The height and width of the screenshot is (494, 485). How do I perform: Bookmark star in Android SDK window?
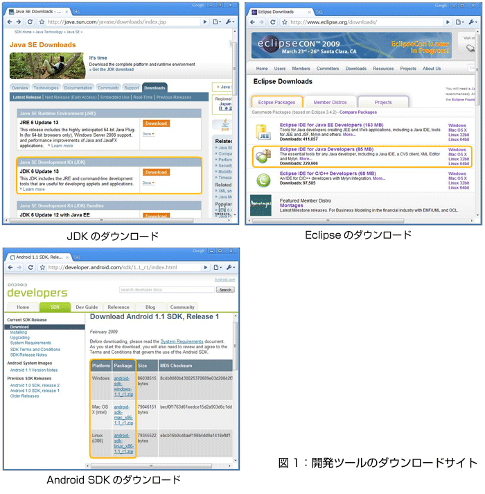pyautogui.click(x=42, y=267)
